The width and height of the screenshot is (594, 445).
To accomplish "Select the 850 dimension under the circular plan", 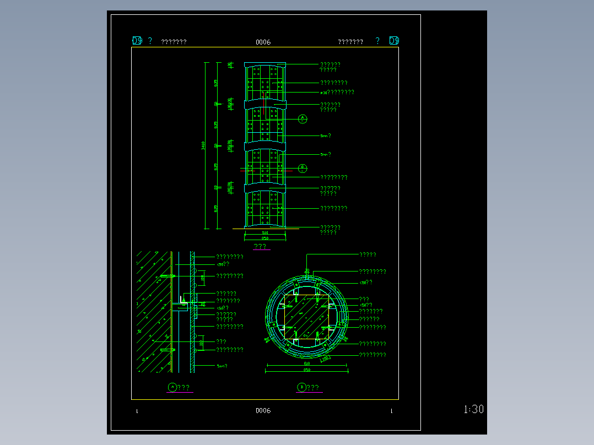I will pyautogui.click(x=307, y=370).
